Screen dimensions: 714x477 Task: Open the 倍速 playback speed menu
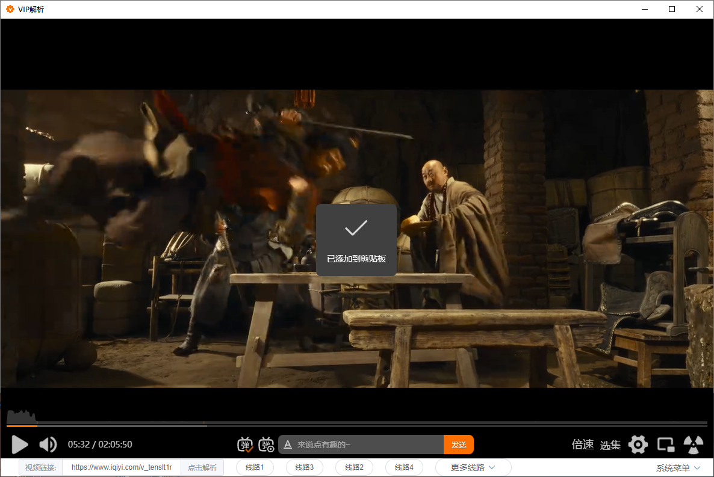[x=582, y=445]
